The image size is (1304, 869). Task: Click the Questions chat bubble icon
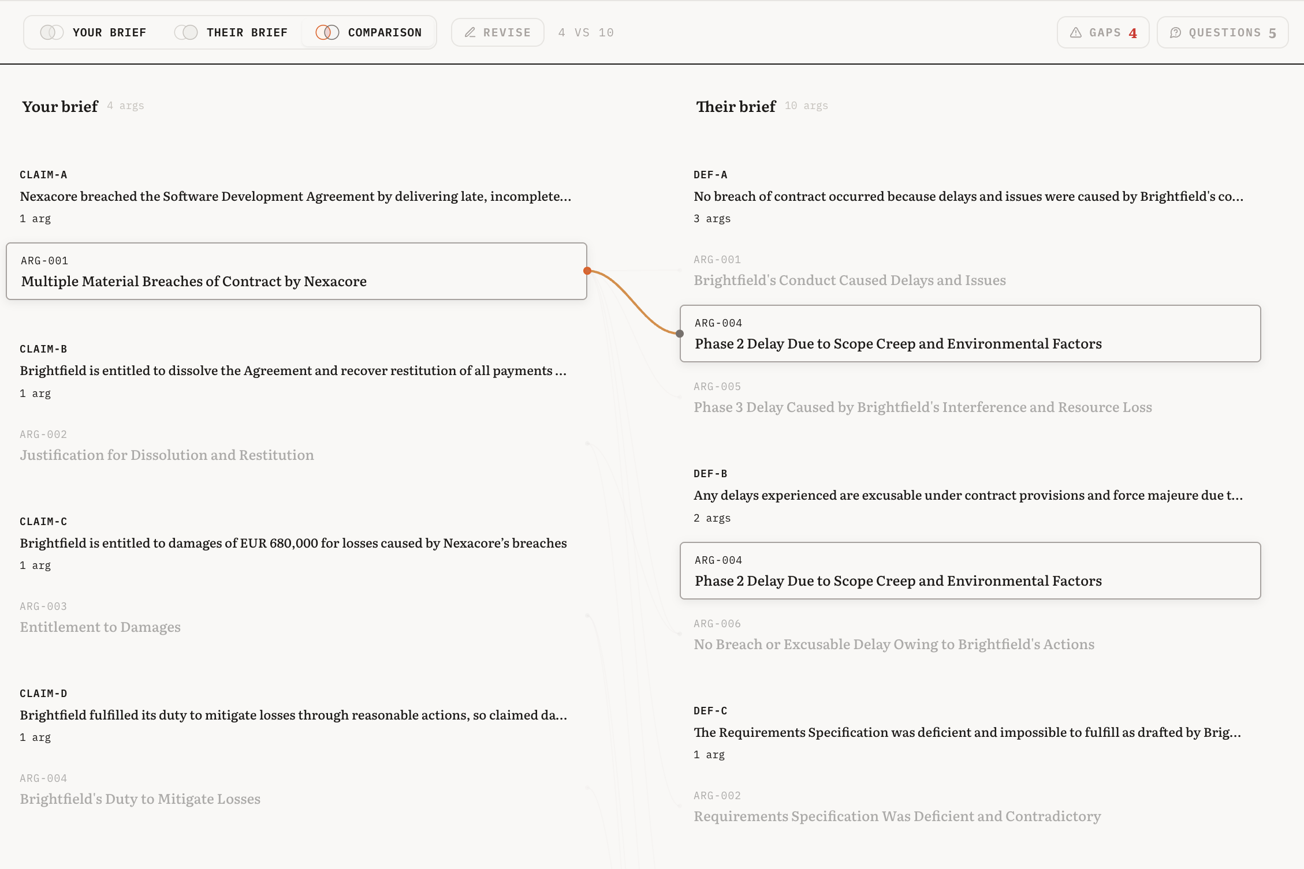point(1175,32)
